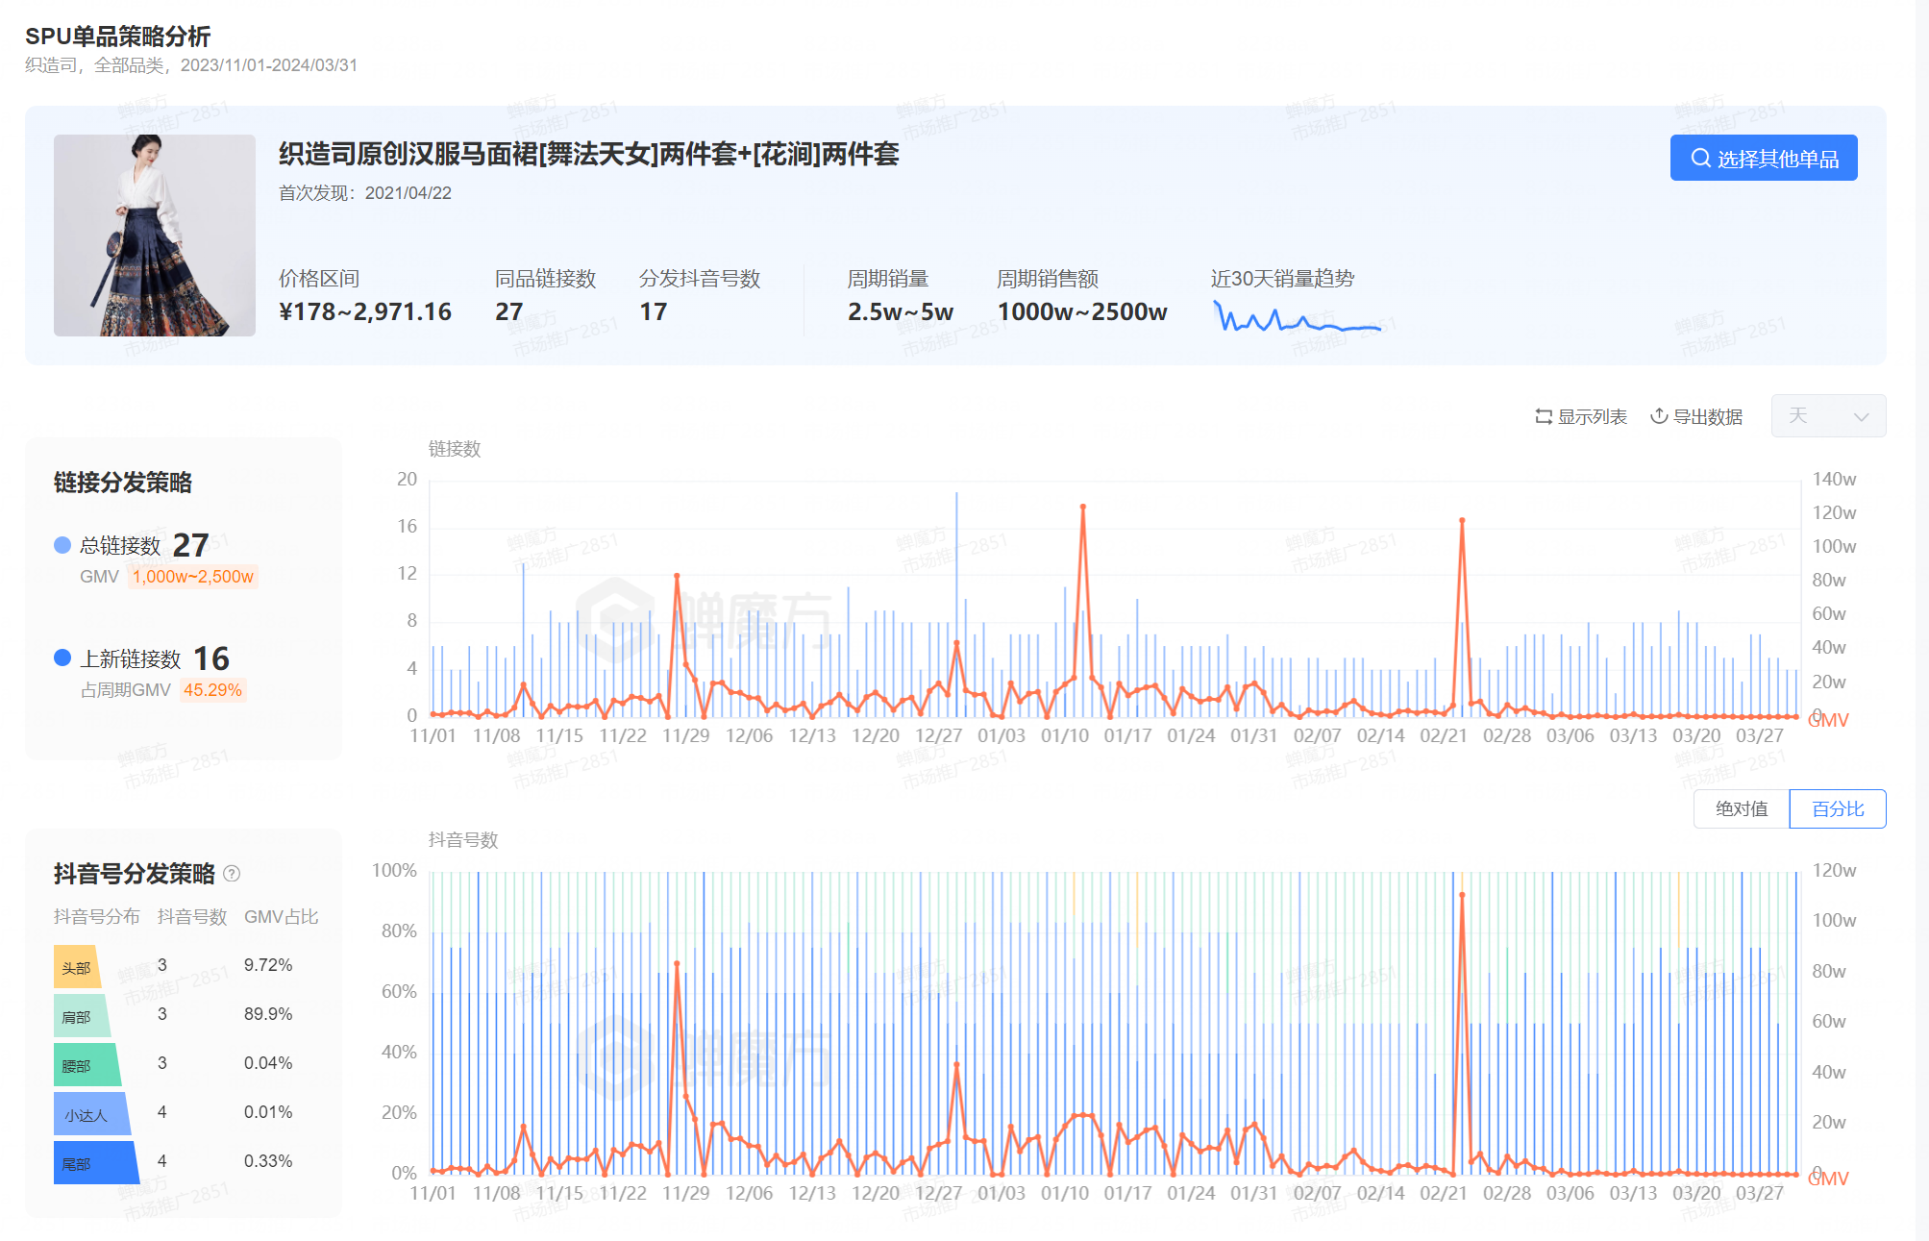
Task: Click the 小达人 funnel segment
Action: click(x=88, y=1114)
